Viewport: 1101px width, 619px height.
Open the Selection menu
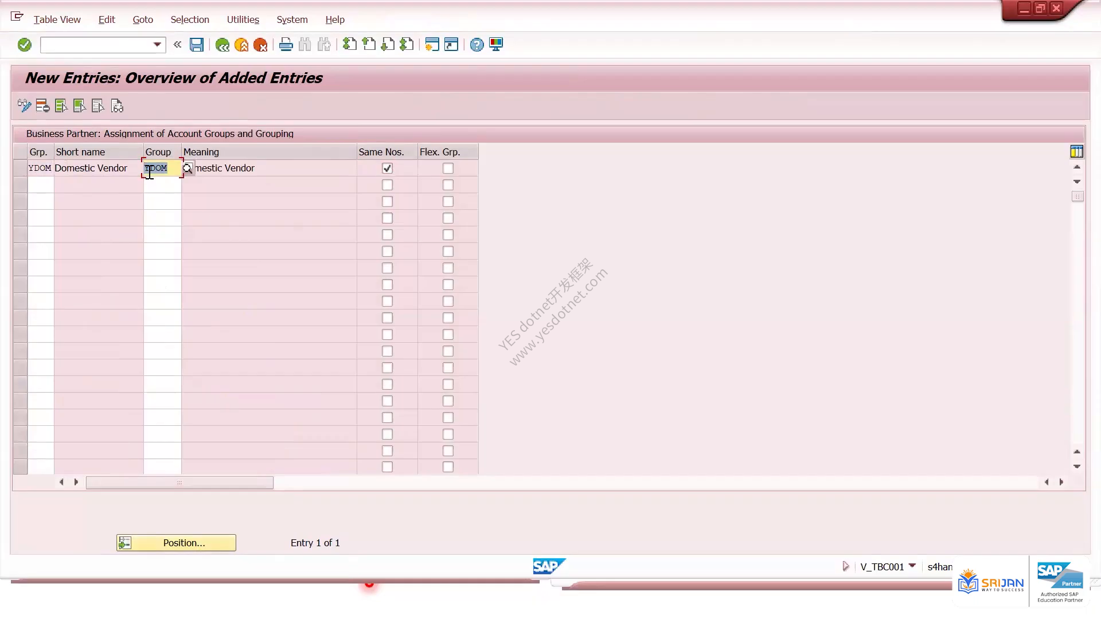pyautogui.click(x=190, y=19)
